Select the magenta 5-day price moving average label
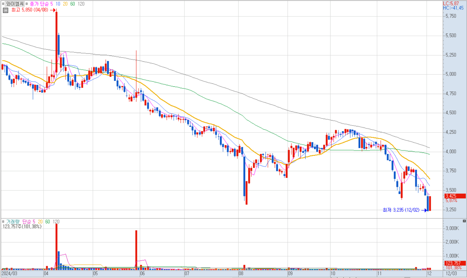 (52, 4)
